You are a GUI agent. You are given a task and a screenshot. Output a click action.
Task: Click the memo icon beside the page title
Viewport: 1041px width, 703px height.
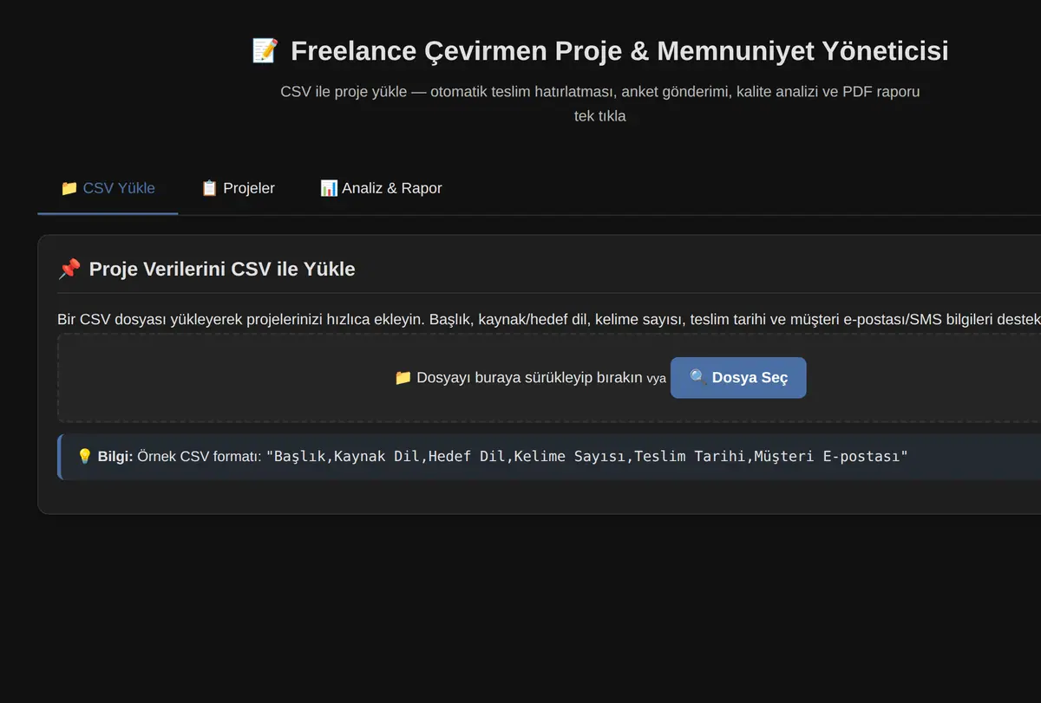coord(265,50)
